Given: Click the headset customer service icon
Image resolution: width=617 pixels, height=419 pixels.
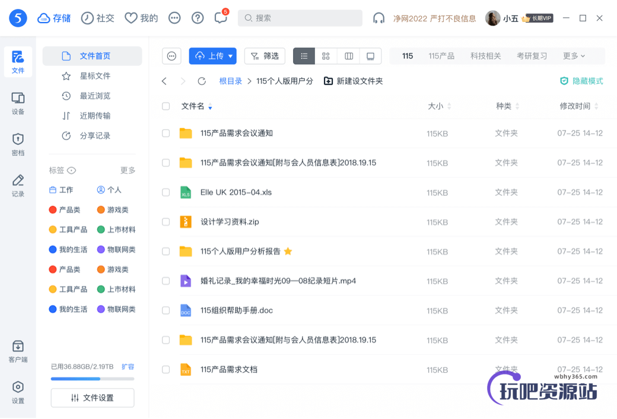Looking at the screenshot, I should [379, 18].
